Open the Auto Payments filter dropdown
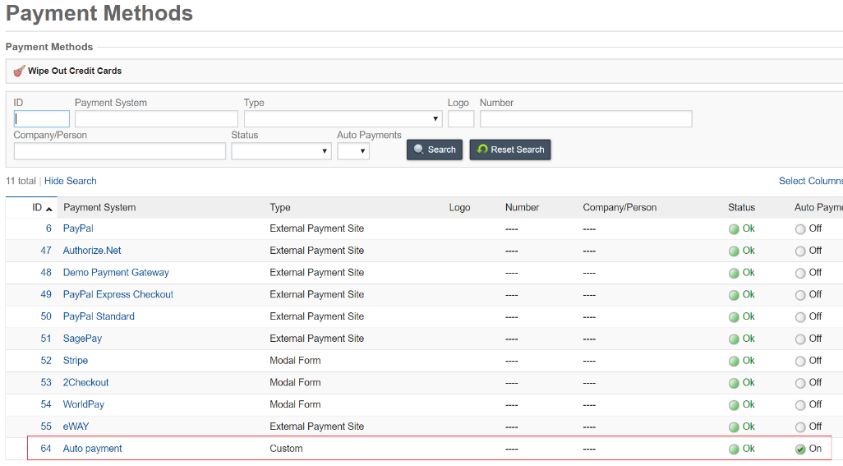The width and height of the screenshot is (843, 466). pyautogui.click(x=353, y=151)
